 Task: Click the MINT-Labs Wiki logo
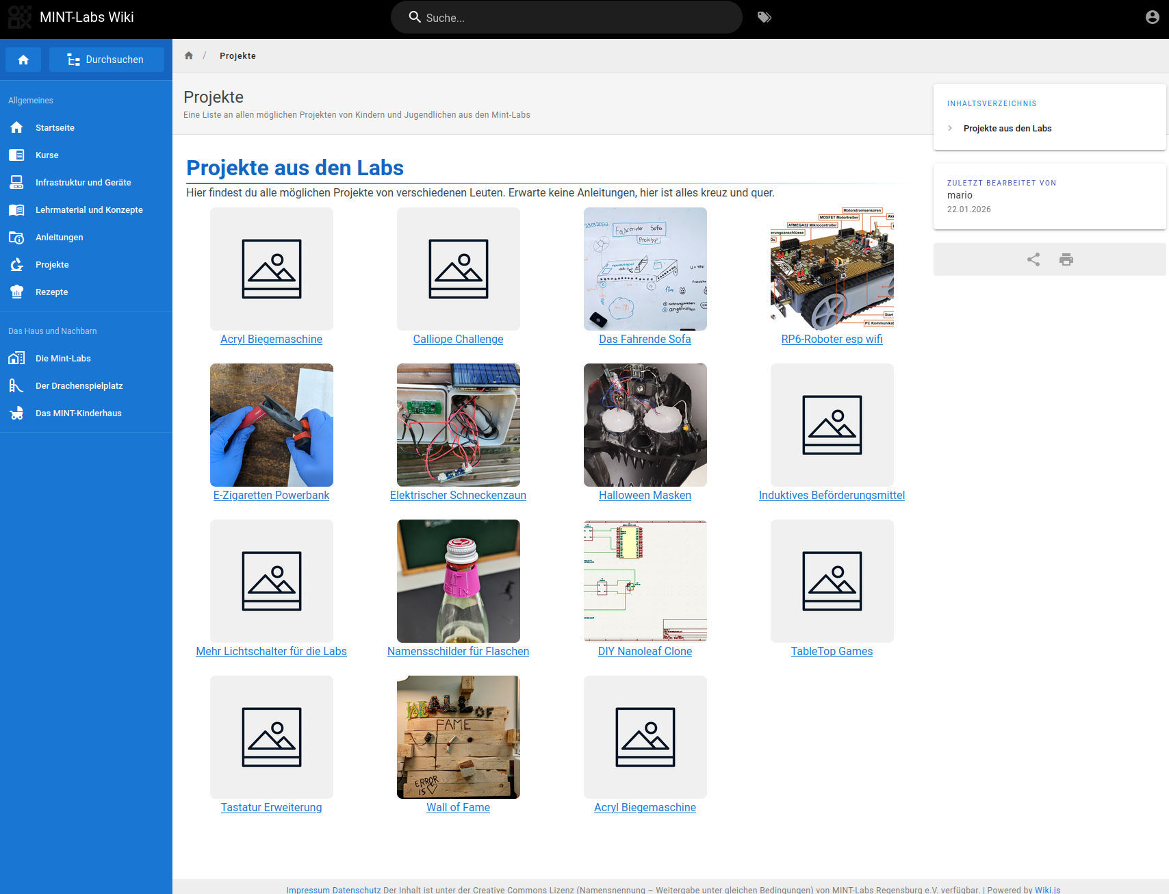pos(20,18)
